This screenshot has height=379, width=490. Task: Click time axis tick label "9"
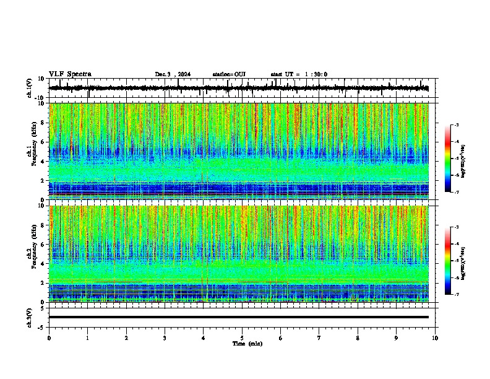(x=396, y=338)
